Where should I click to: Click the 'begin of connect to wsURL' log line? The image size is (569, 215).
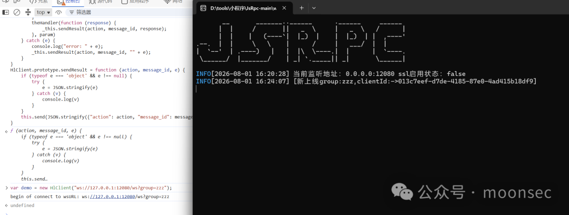pos(90,197)
